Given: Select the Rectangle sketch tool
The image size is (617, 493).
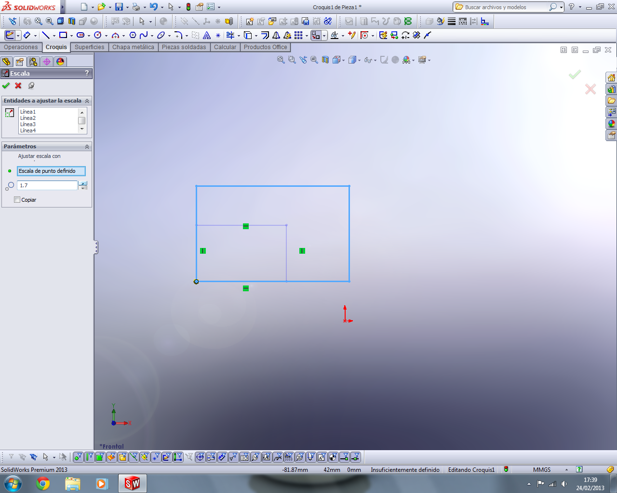Looking at the screenshot, I should pyautogui.click(x=63, y=35).
